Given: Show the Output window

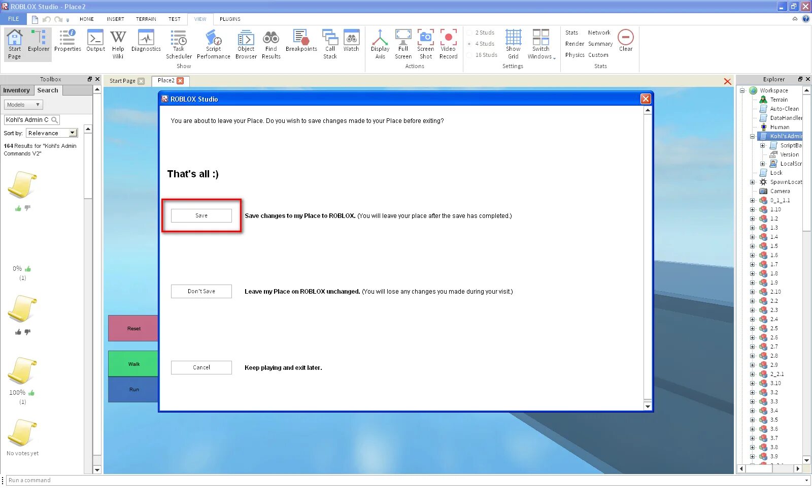Looking at the screenshot, I should (95, 41).
